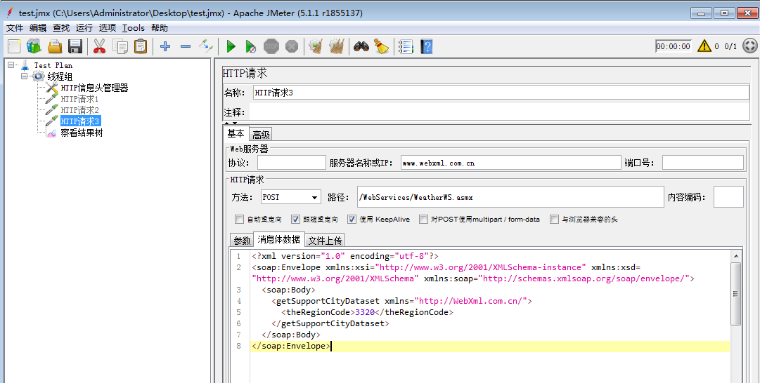Select 察看结果树 in the tree
This screenshot has width=760, height=383.
point(82,133)
